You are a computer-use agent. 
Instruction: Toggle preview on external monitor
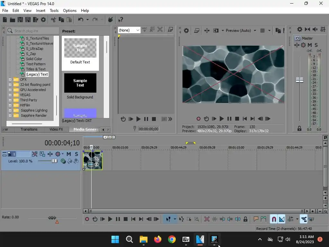pyautogui.click(x=197, y=31)
